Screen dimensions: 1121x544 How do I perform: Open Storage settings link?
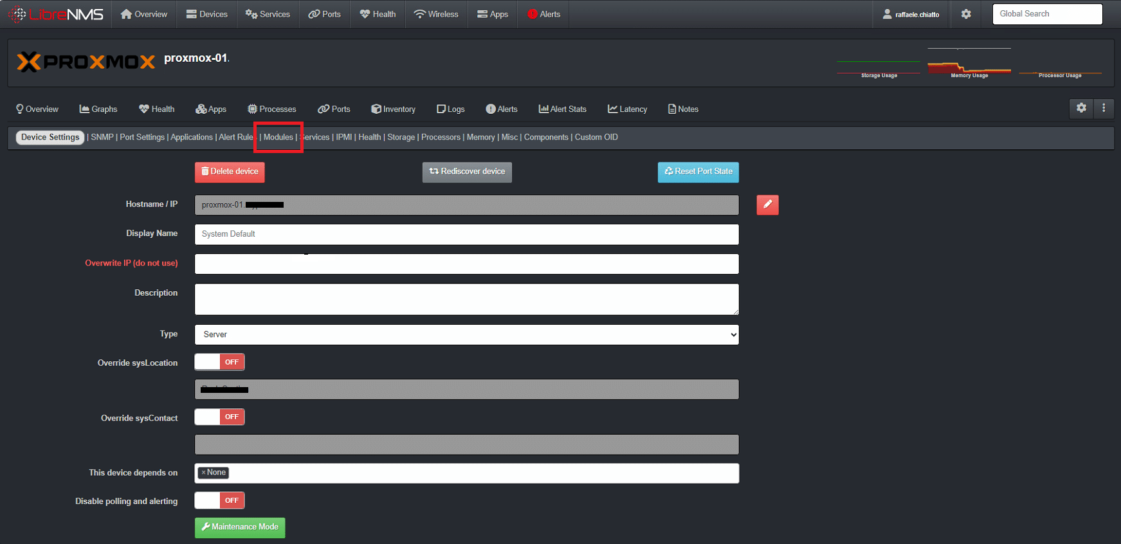[x=401, y=138]
